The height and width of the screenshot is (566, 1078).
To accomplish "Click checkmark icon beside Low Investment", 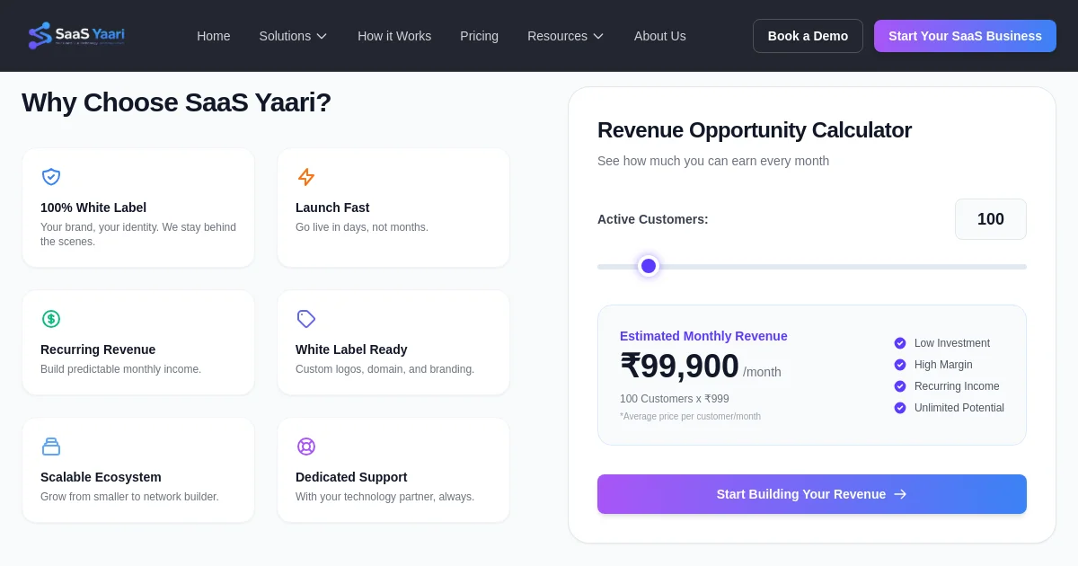I will (900, 343).
